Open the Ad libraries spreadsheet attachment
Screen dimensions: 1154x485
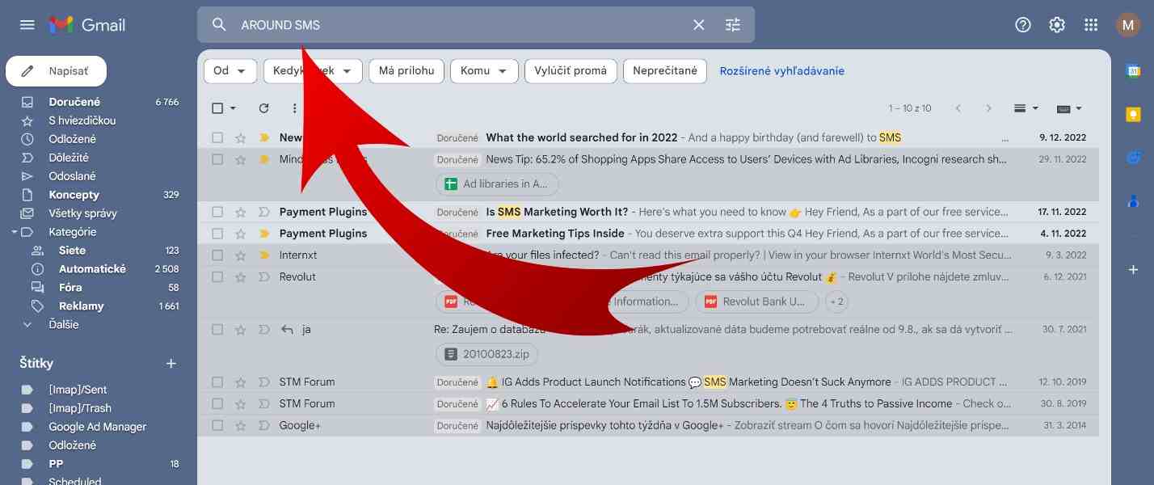point(497,183)
